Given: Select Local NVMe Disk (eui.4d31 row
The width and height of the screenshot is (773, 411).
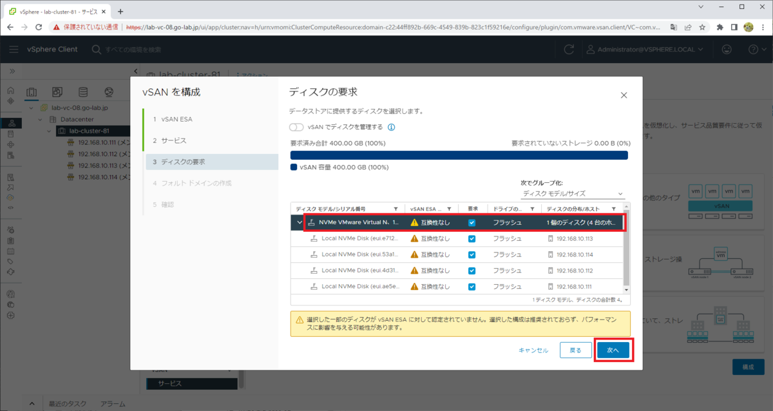Looking at the screenshot, I should pyautogui.click(x=458, y=271).
